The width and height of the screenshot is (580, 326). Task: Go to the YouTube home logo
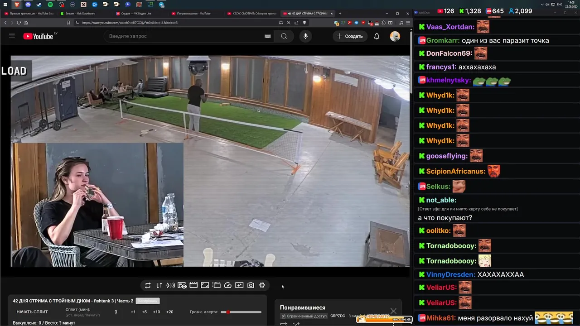pos(38,36)
